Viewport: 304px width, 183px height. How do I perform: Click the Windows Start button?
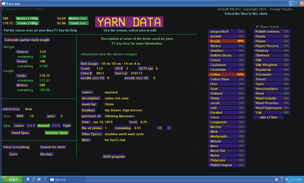tap(12, 179)
